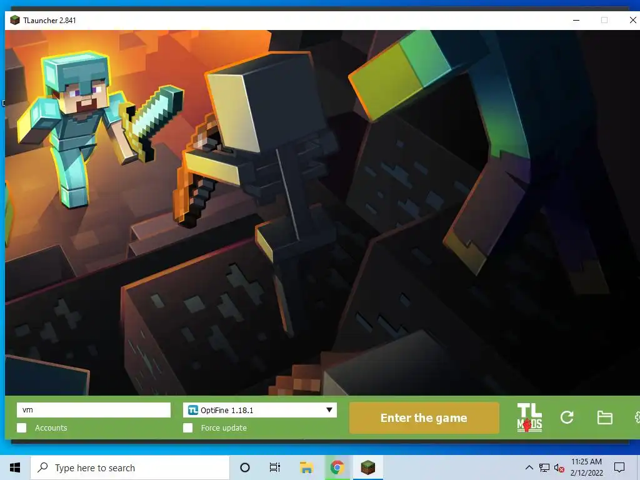The width and height of the screenshot is (640, 480).
Task: Click the Force update label text
Action: tap(224, 427)
